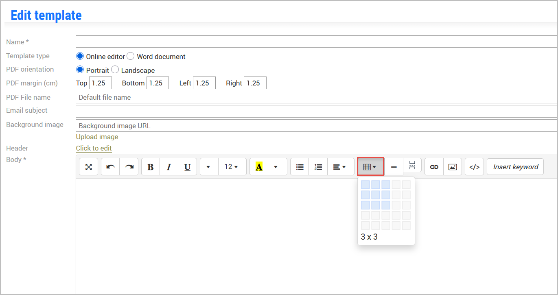Undo the last edit in the body editor
Viewport: 558px width, 295px height.
point(110,167)
